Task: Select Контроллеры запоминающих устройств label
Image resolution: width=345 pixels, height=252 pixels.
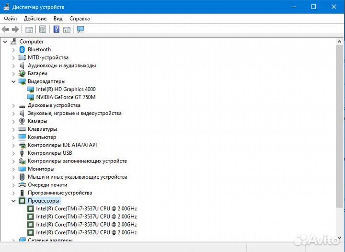Action: 77,161
